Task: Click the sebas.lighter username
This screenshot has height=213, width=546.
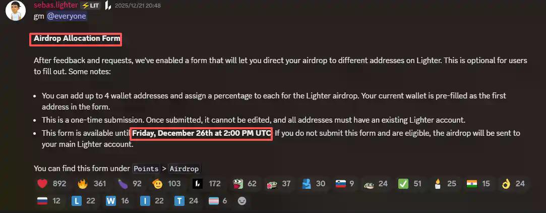Action: click(56, 5)
